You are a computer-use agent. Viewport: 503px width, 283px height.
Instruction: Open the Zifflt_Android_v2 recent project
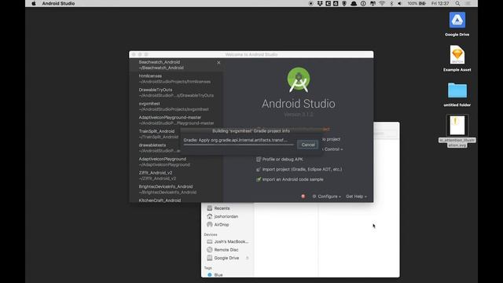pyautogui.click(x=176, y=175)
